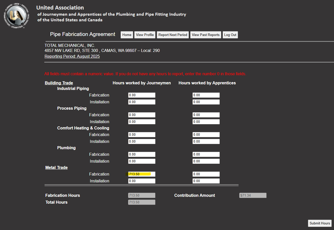Image resolution: width=334 pixels, height=230 pixels.
Task: Click Reporting Period: August 2025 text
Action: (72, 56)
